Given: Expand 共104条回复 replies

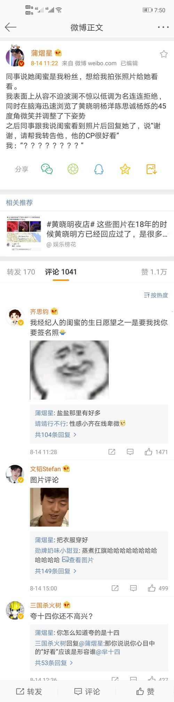Looking at the screenshot, I should (56, 435).
